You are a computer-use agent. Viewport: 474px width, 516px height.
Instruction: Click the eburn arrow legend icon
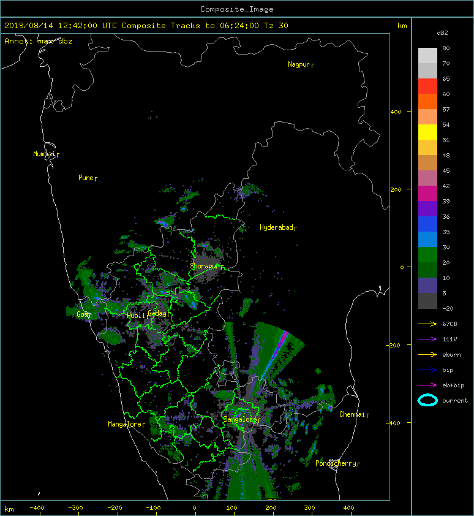427,355
